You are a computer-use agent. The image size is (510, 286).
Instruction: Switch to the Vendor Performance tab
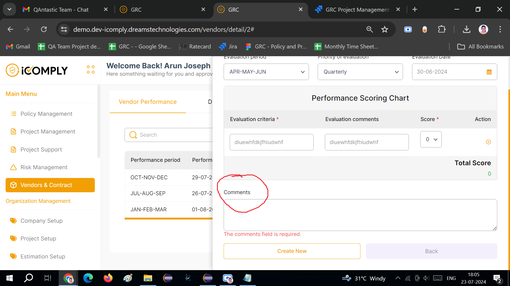(x=147, y=102)
